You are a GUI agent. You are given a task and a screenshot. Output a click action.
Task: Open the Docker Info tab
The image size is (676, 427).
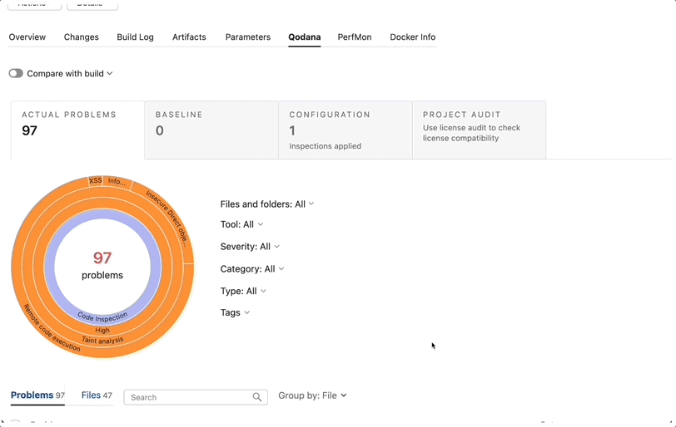(413, 37)
